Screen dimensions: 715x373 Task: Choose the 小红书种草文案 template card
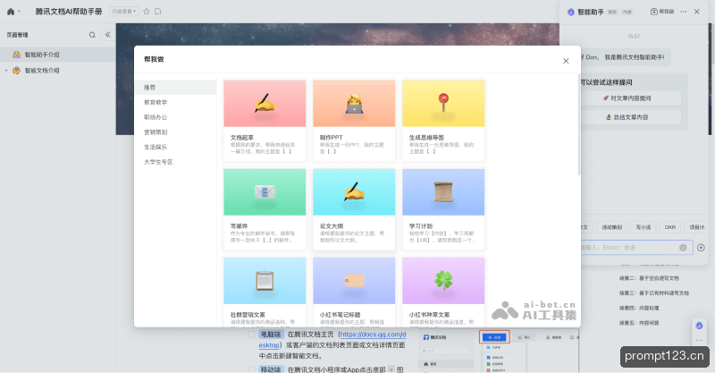tap(443, 292)
